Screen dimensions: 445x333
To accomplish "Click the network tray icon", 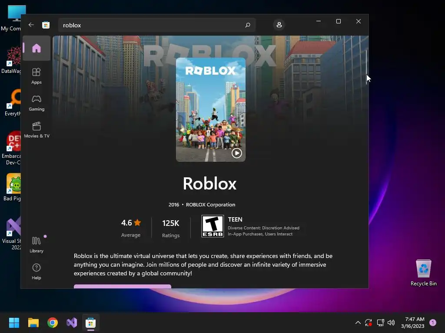I will (x=380, y=323).
